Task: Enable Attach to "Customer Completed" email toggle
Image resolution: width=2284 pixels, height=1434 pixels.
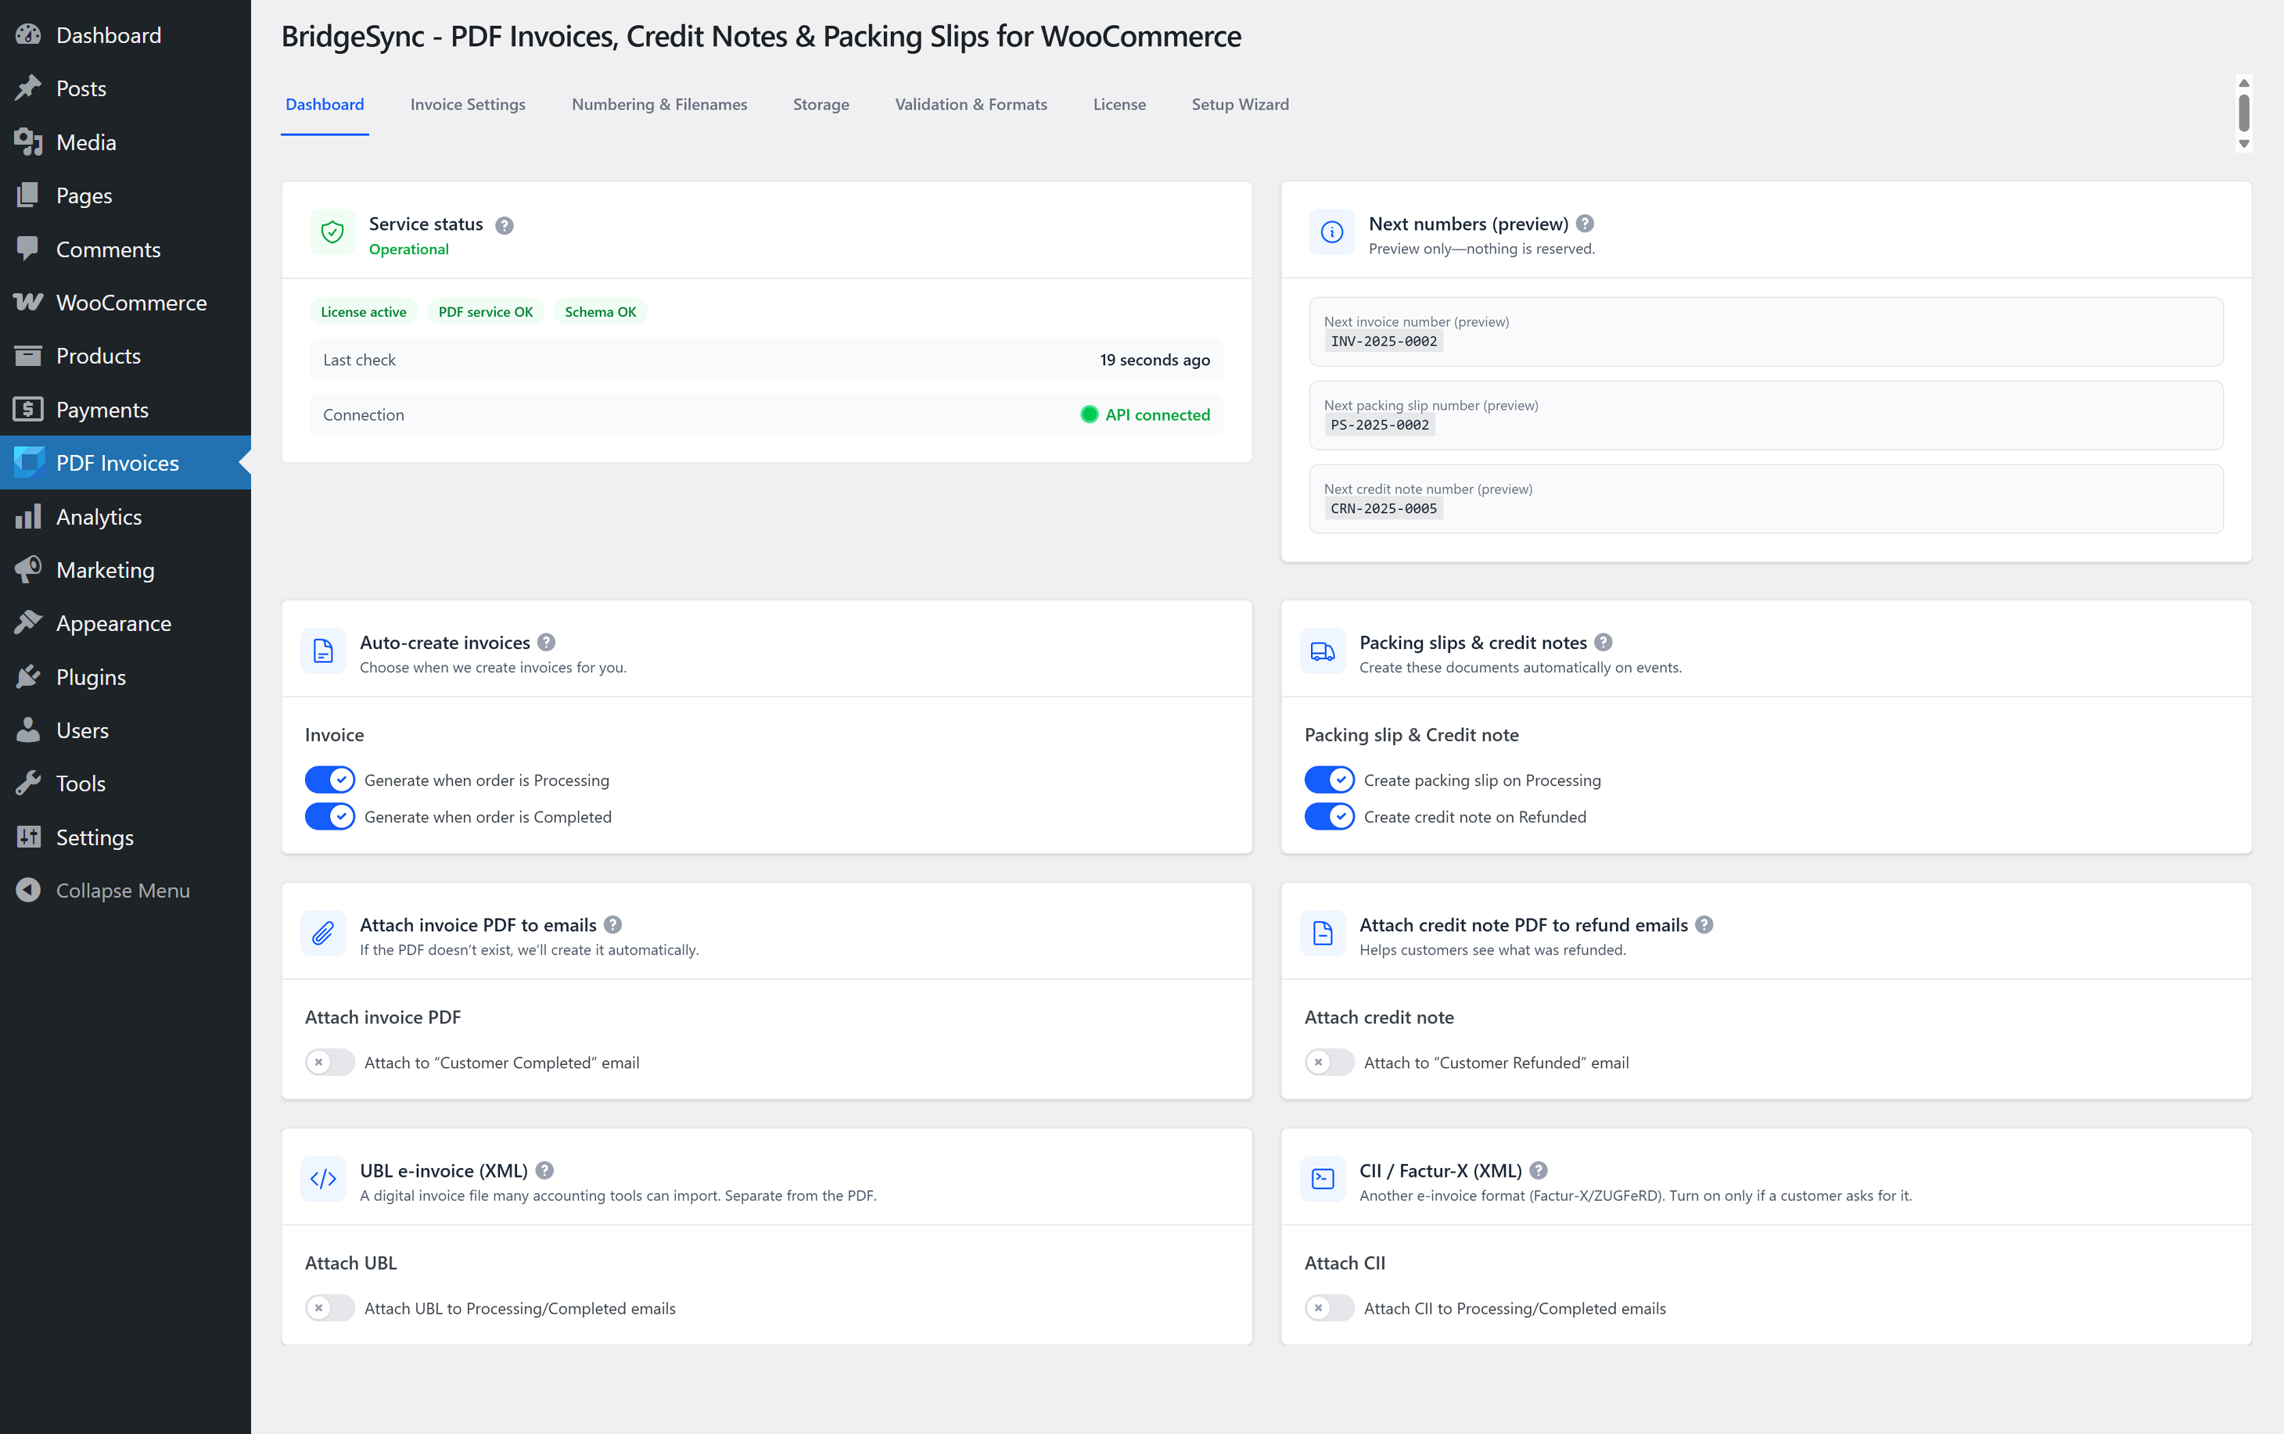Action: coord(329,1063)
